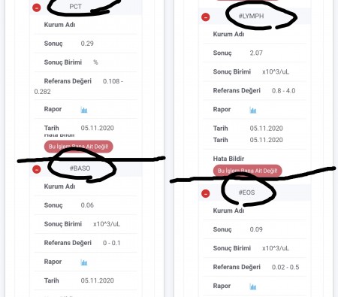This screenshot has height=297, width=338.
Task: Click the #EOS reference range 0.02 - 0.5
Action: pyautogui.click(x=285, y=267)
